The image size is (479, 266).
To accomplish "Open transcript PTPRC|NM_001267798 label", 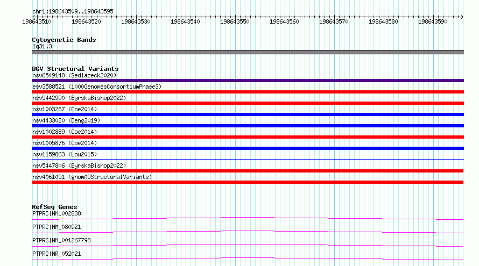I will [61, 240].
